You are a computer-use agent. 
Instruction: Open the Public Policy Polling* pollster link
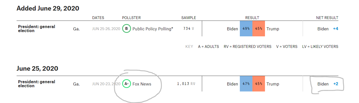click(153, 29)
